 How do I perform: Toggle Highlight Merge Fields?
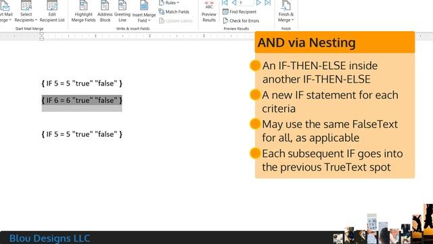coord(83,12)
